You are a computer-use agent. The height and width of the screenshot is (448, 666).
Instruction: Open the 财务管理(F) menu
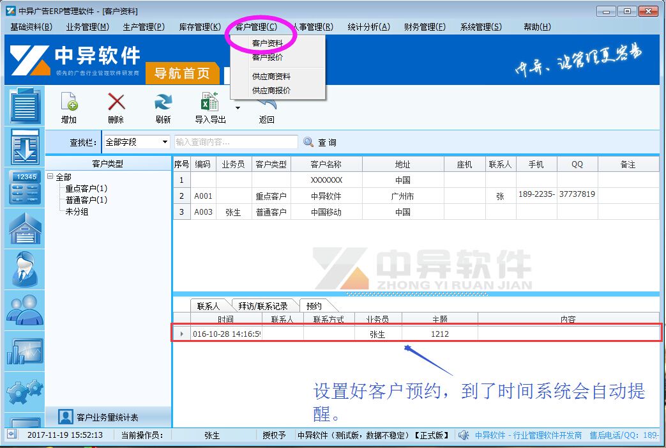tap(425, 27)
